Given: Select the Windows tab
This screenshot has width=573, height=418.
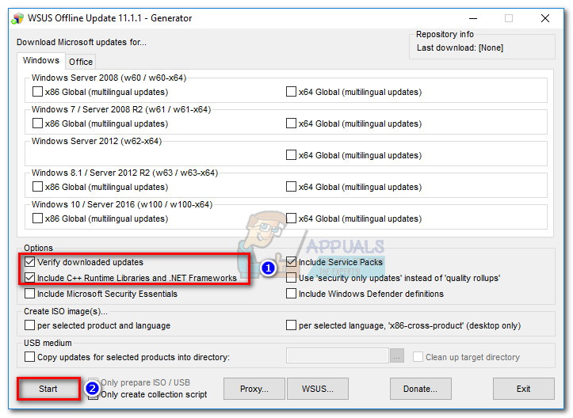Looking at the screenshot, I should [x=41, y=60].
